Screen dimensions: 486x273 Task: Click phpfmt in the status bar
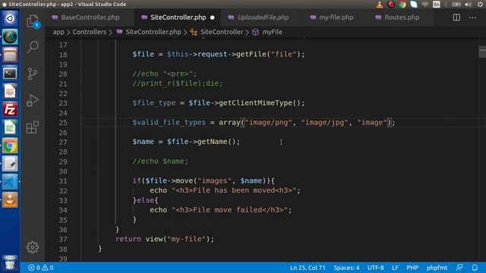click(x=437, y=268)
